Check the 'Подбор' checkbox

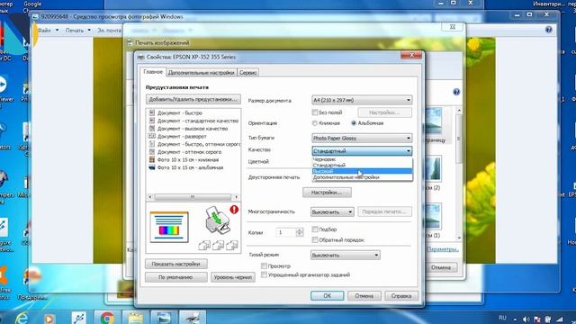tap(315, 229)
